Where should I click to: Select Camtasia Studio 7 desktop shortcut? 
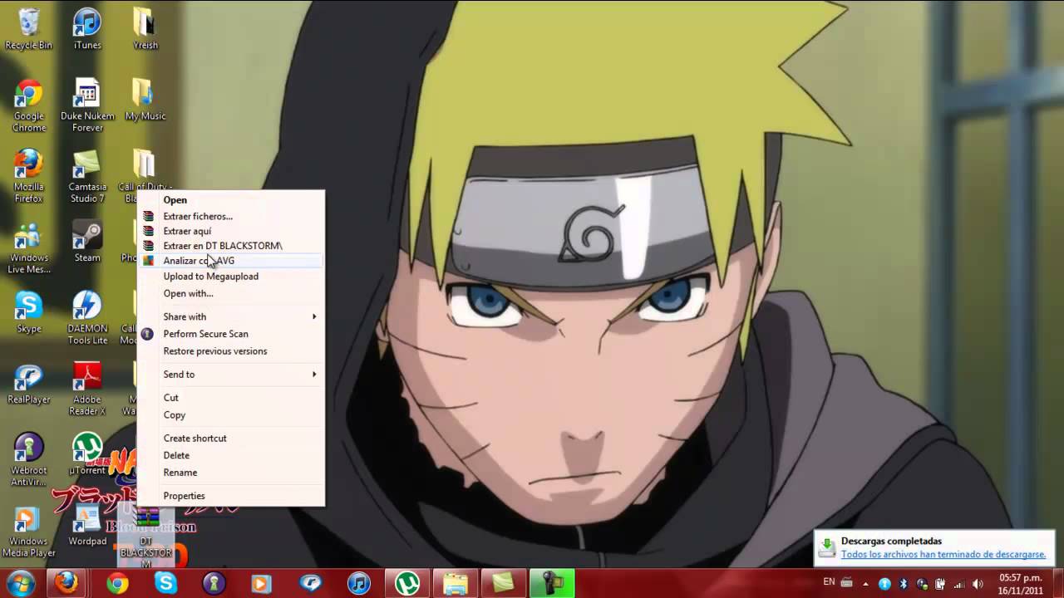[x=87, y=176]
